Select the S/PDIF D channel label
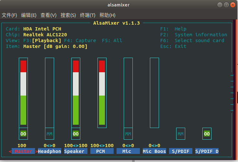This screenshot has width=238, height=162. tap(207, 151)
